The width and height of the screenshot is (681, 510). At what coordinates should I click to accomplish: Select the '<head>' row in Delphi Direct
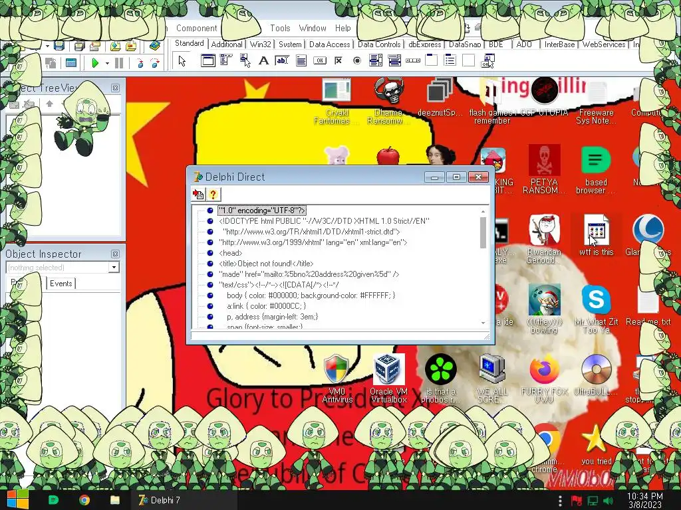tap(231, 253)
